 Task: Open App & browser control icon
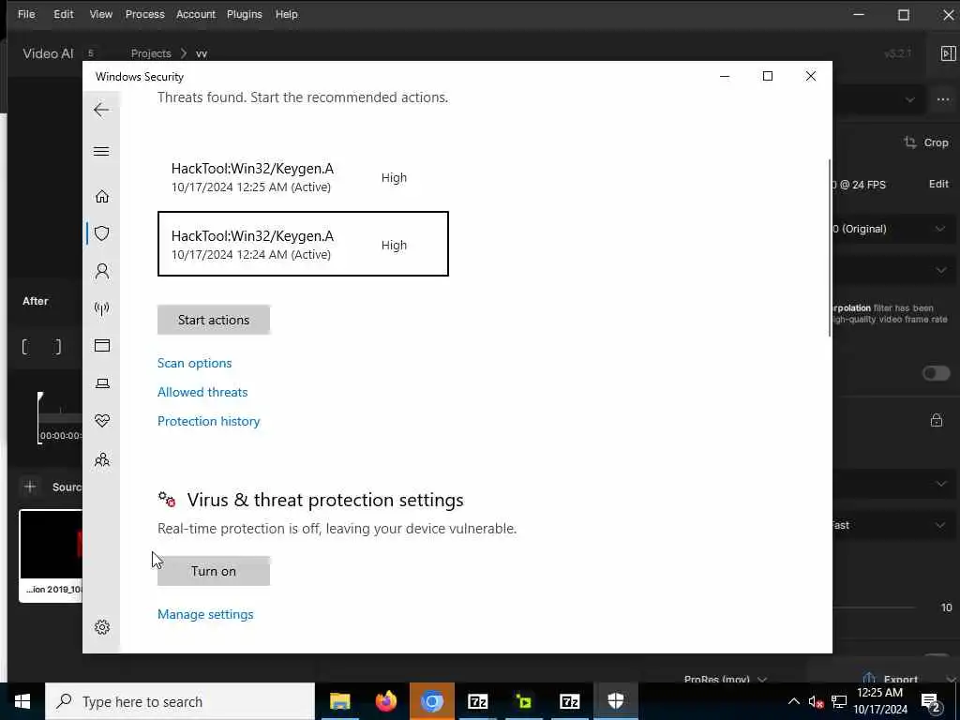point(101,345)
